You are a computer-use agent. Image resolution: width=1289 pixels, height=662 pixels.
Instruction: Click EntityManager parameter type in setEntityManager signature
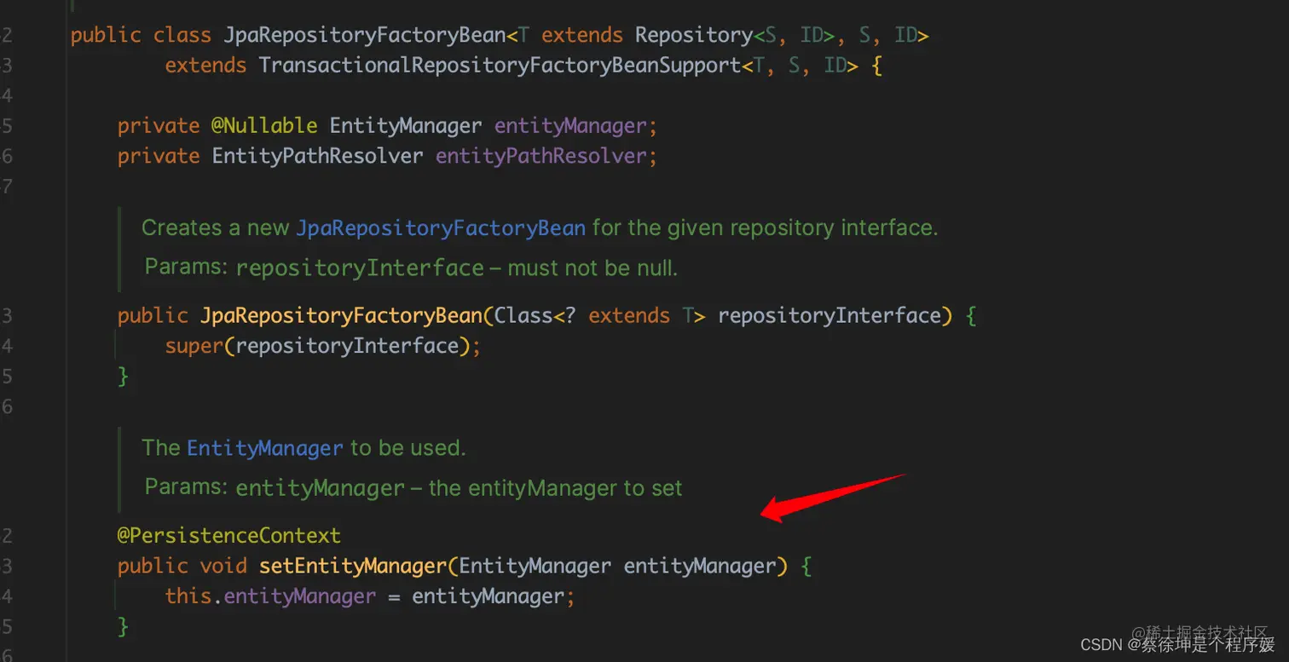[x=535, y=566]
